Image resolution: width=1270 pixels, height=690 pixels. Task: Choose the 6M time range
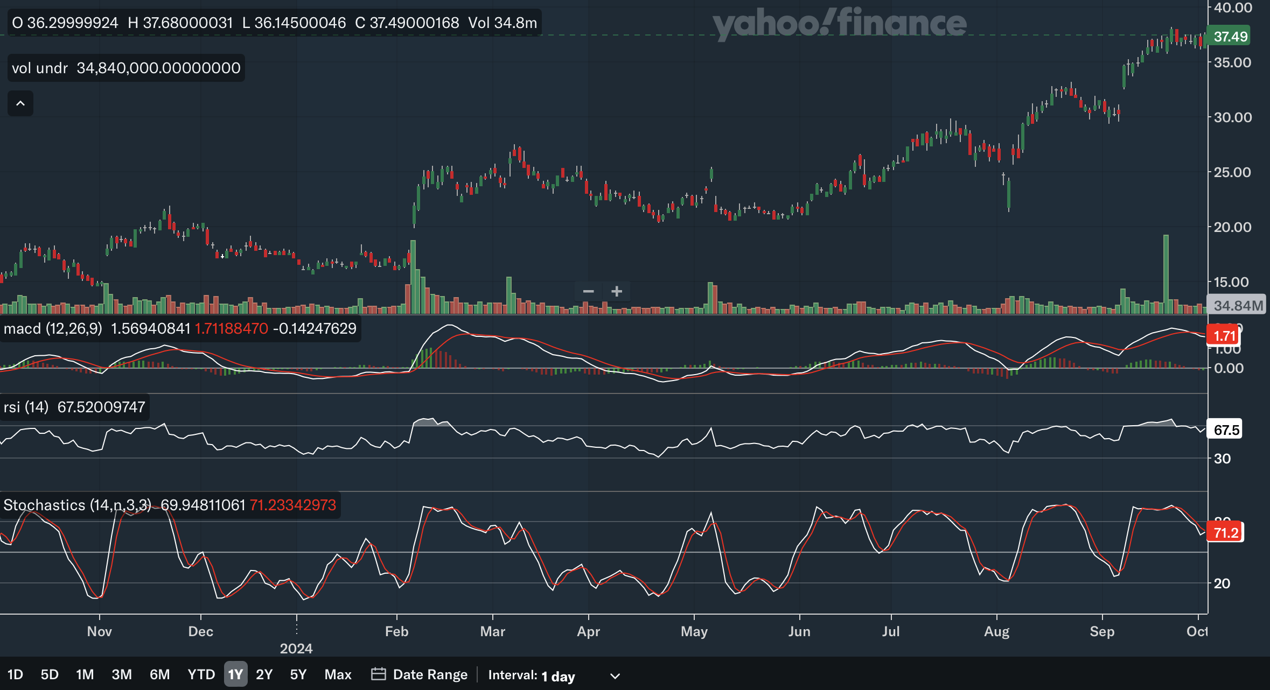pyautogui.click(x=159, y=674)
